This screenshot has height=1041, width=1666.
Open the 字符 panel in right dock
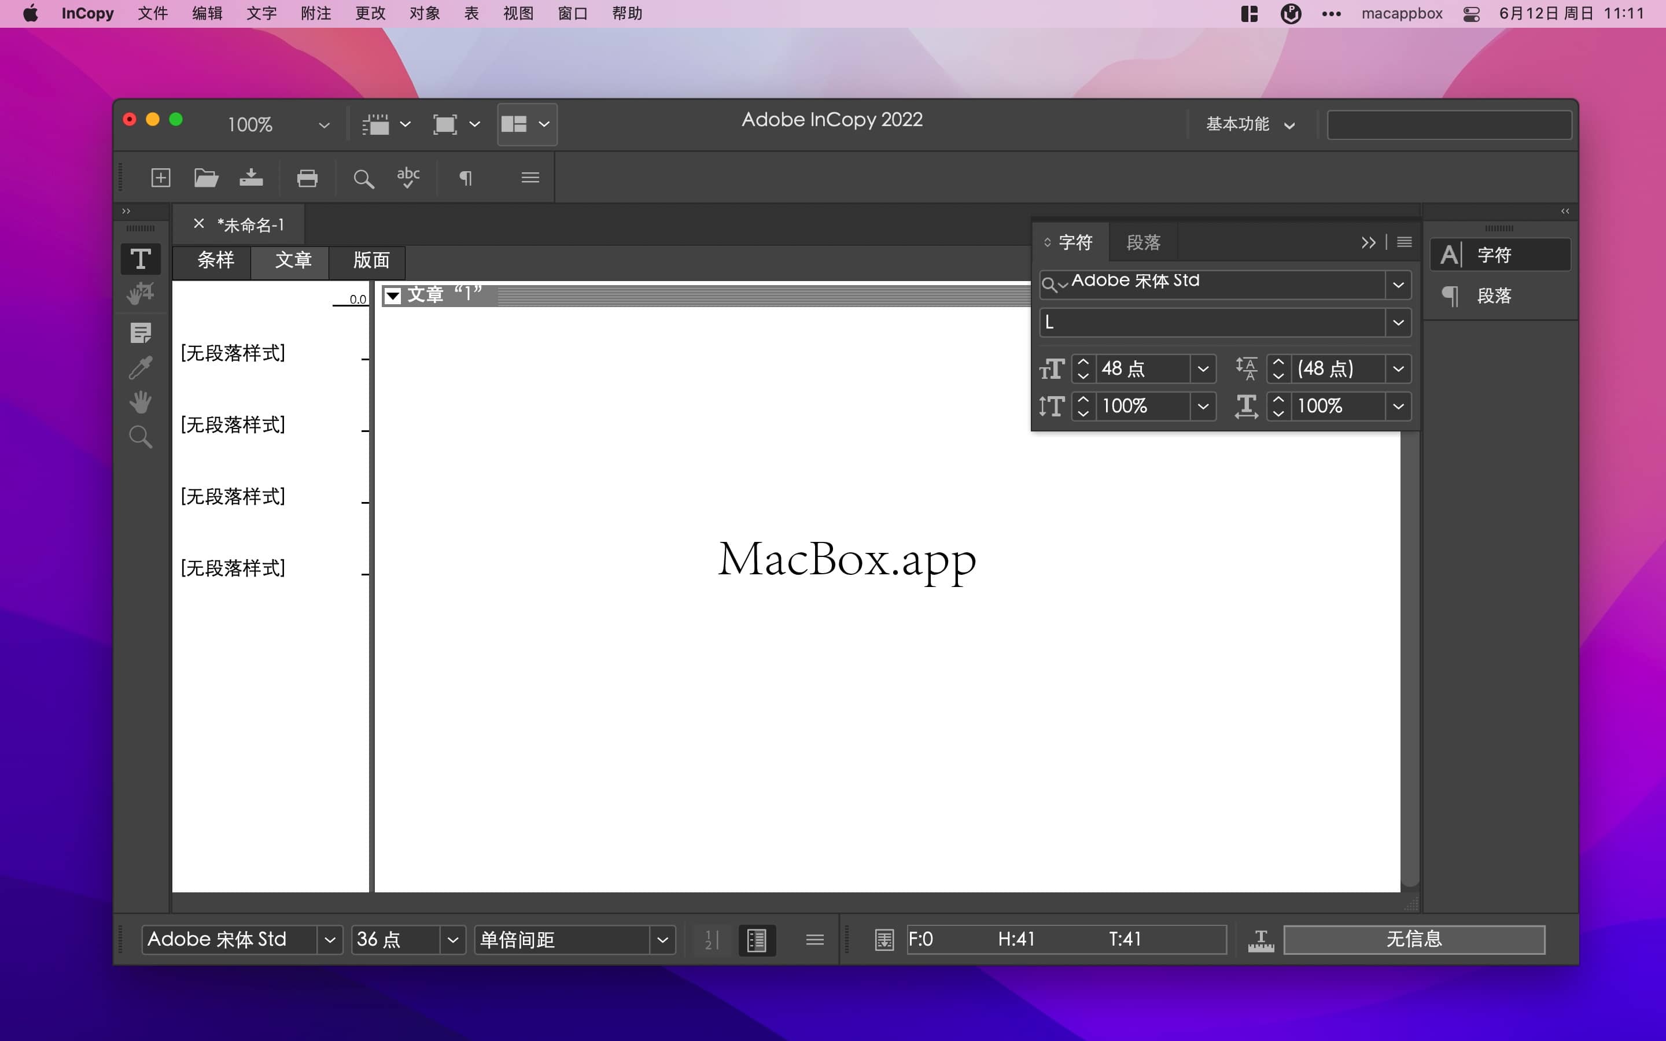(1501, 256)
